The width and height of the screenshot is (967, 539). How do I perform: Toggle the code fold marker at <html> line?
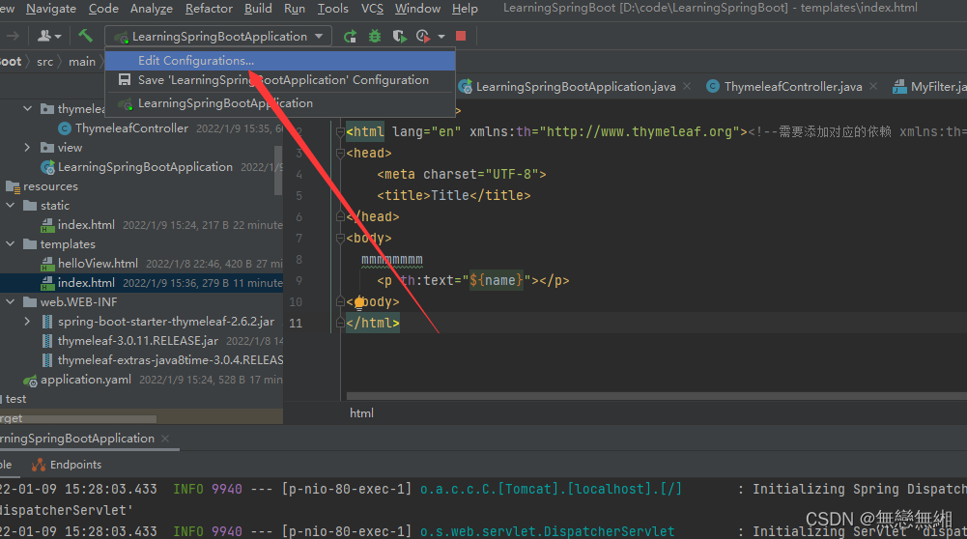click(x=340, y=132)
